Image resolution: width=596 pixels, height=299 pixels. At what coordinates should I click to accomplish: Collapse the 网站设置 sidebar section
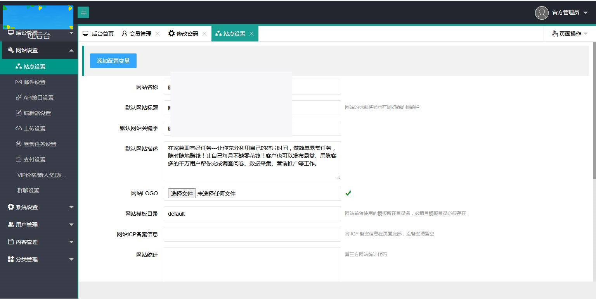tap(39, 50)
